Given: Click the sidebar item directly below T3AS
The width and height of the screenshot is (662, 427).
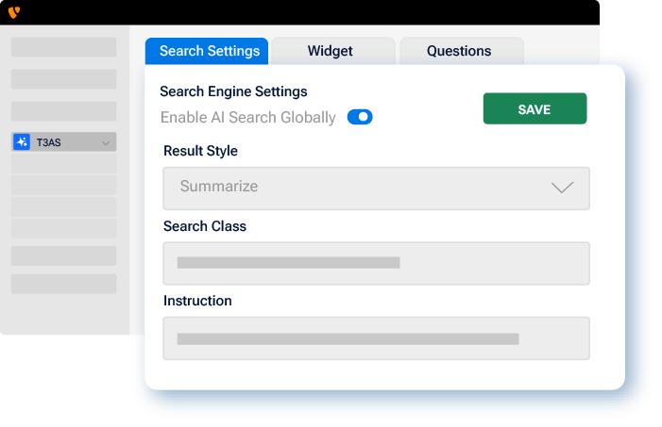Looking at the screenshot, I should [x=64, y=165].
